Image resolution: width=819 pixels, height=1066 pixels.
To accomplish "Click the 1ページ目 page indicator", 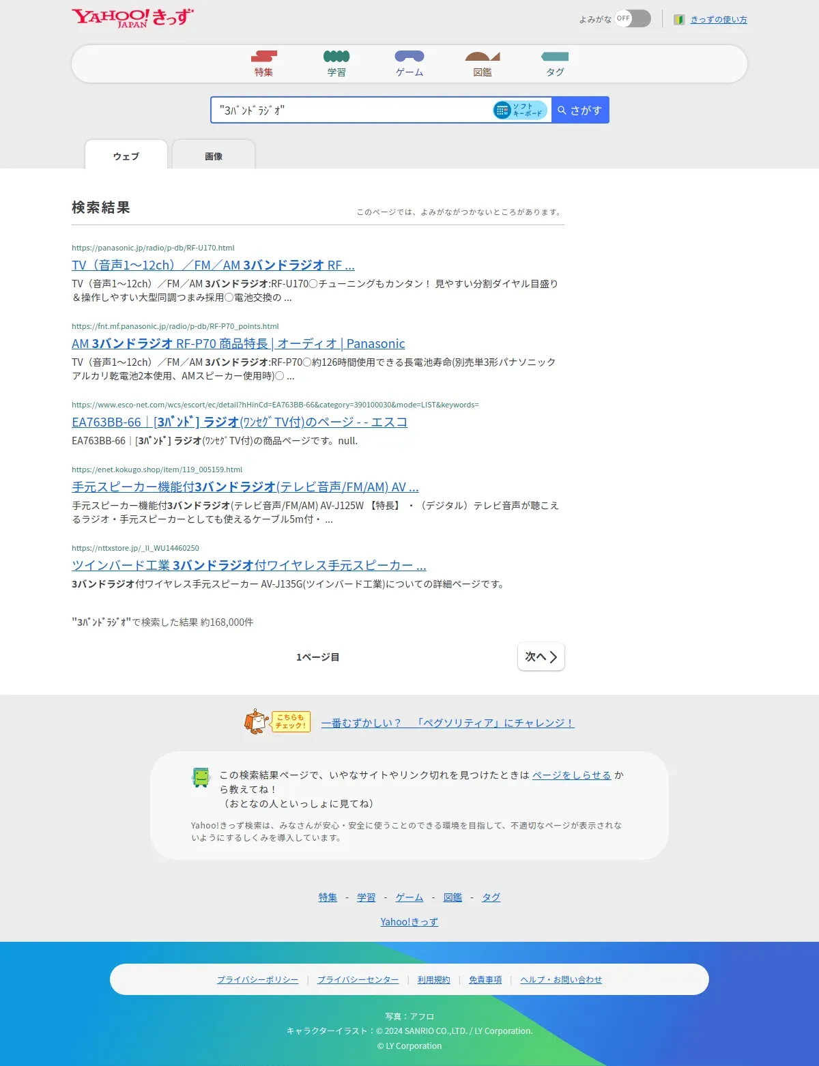I will coord(318,657).
